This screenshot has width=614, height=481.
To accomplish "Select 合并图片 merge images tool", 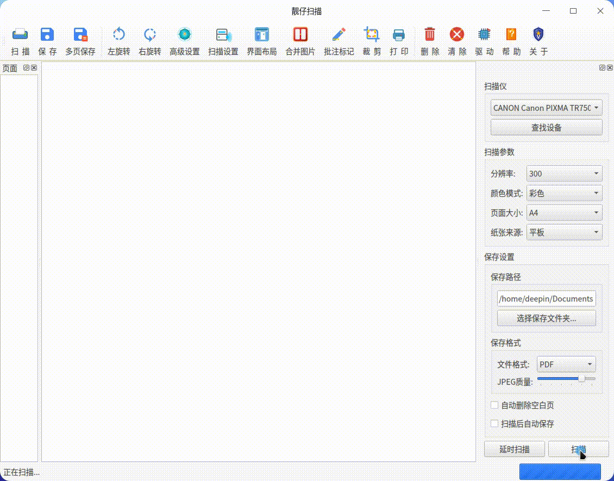I will point(300,41).
